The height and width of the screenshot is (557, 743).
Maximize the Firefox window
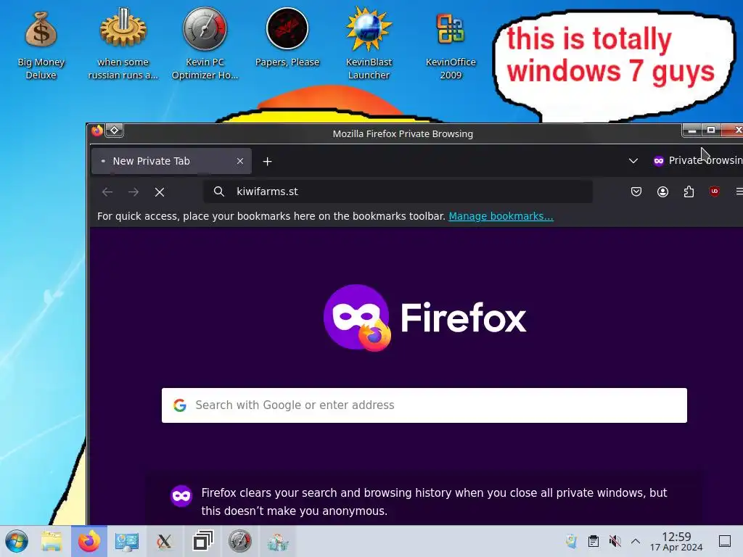click(x=711, y=131)
